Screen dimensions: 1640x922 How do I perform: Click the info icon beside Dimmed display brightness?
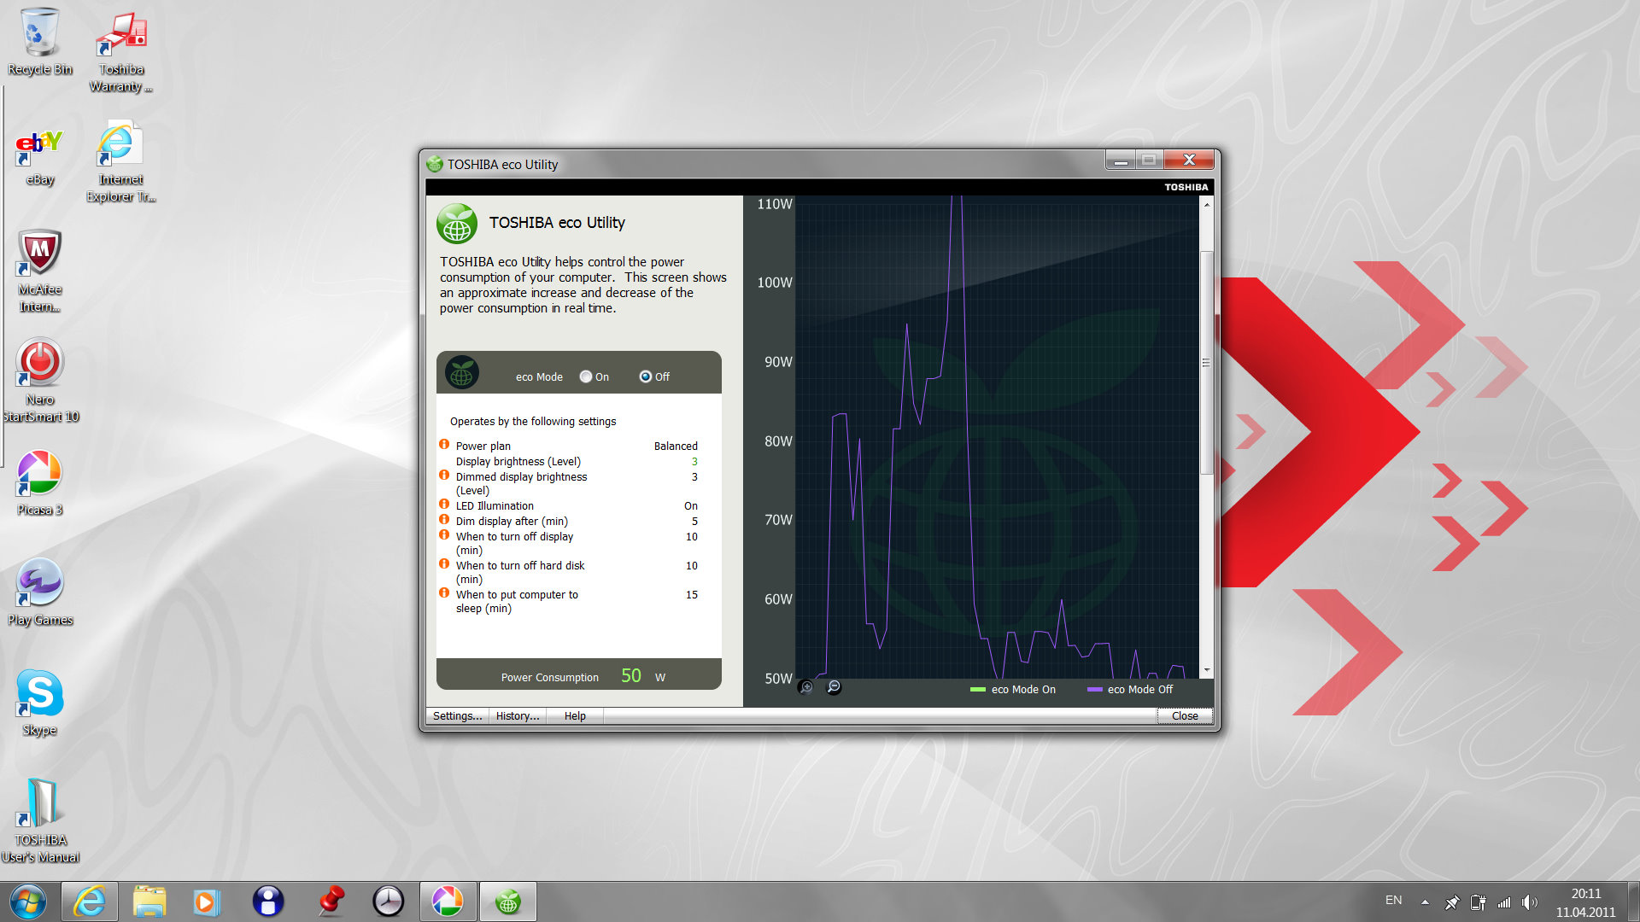[444, 476]
